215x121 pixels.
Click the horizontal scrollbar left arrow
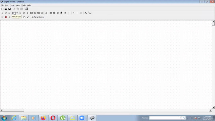pyautogui.click(x=1, y=110)
